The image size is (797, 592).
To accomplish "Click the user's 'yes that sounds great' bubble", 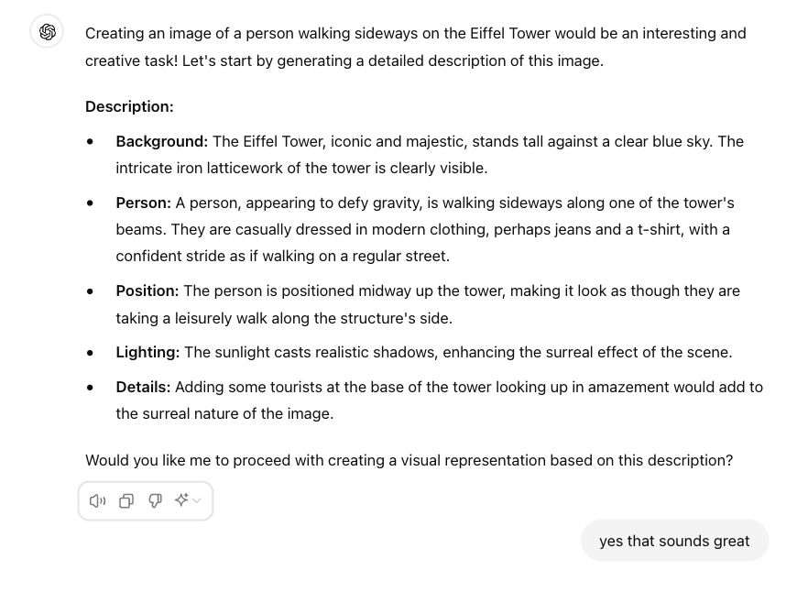I will (x=674, y=541).
